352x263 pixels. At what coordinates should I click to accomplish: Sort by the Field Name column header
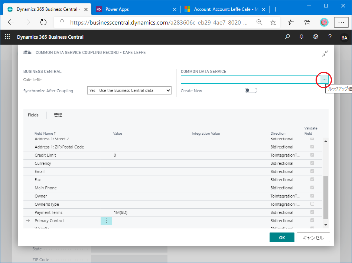(45, 134)
